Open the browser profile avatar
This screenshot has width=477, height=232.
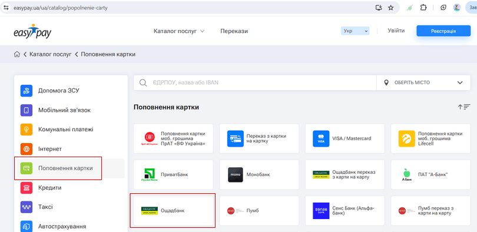456,8
